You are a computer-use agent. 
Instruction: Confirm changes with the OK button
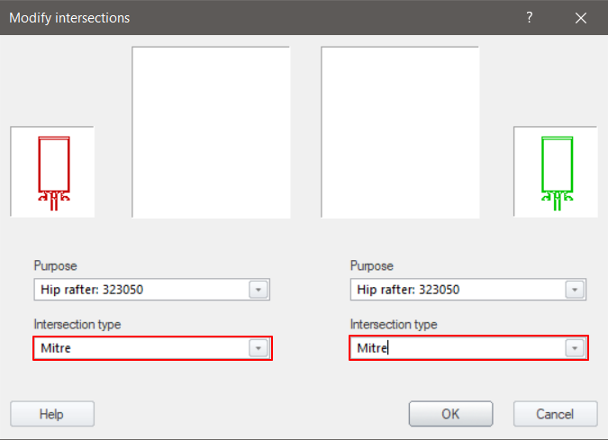[x=450, y=414]
